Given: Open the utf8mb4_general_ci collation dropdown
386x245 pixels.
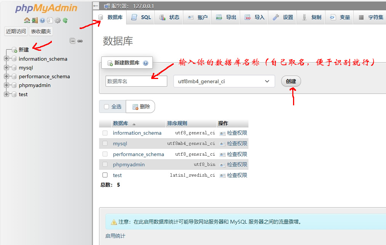Looking at the screenshot, I should pos(224,81).
